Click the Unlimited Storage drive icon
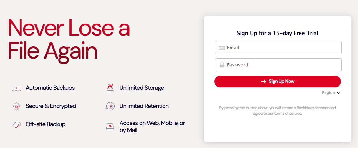This screenshot has height=148, width=358. pos(110,88)
